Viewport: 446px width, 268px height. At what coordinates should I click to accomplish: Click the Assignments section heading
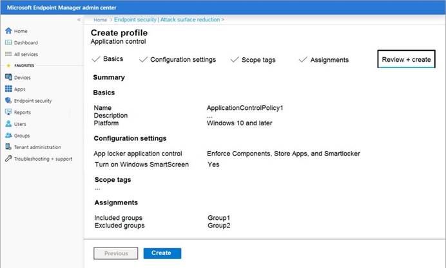pos(116,202)
